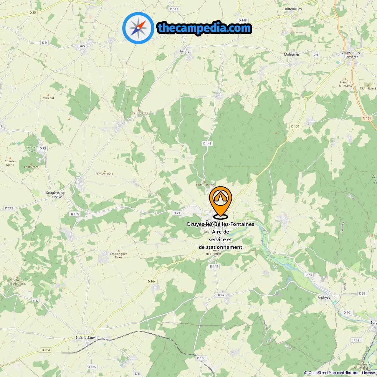Select the Druyes-les-Belles-Fontaines label
377x377 pixels.
pos(221,224)
